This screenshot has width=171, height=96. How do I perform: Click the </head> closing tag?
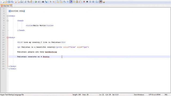pyautogui.click(x=21, y=30)
